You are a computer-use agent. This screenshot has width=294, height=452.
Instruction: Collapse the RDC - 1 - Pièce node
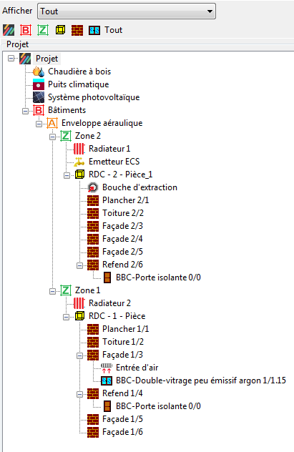tap(66, 317)
